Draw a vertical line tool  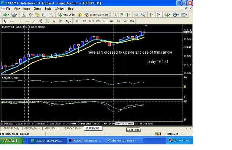click(20, 21)
